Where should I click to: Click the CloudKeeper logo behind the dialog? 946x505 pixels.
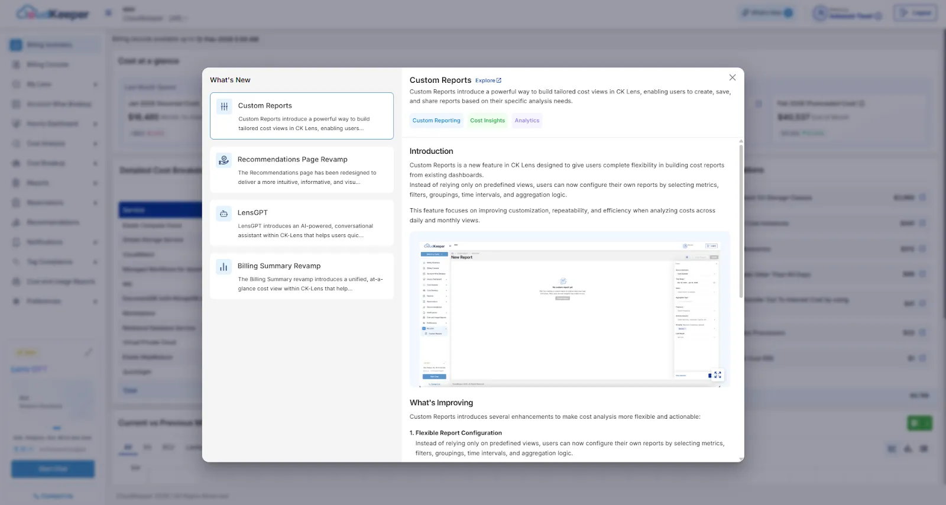coord(53,13)
